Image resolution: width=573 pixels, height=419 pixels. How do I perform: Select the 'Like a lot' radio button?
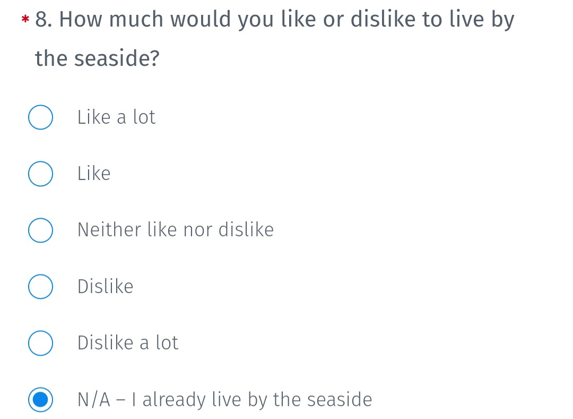40,117
